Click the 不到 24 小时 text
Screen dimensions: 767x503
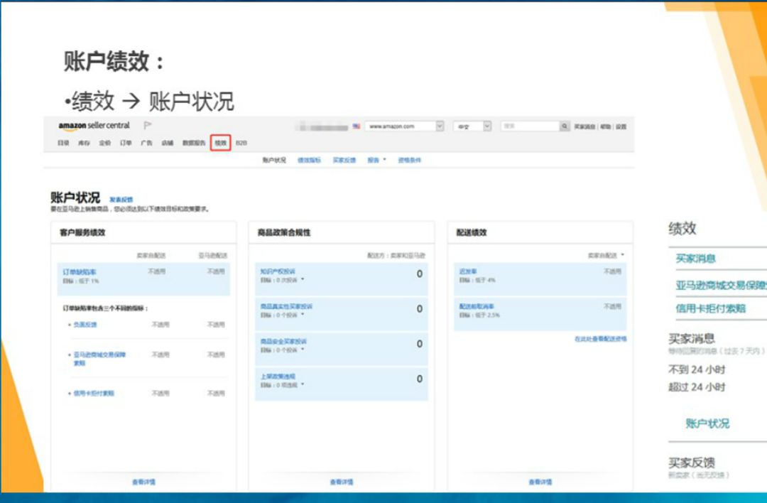[x=697, y=369]
